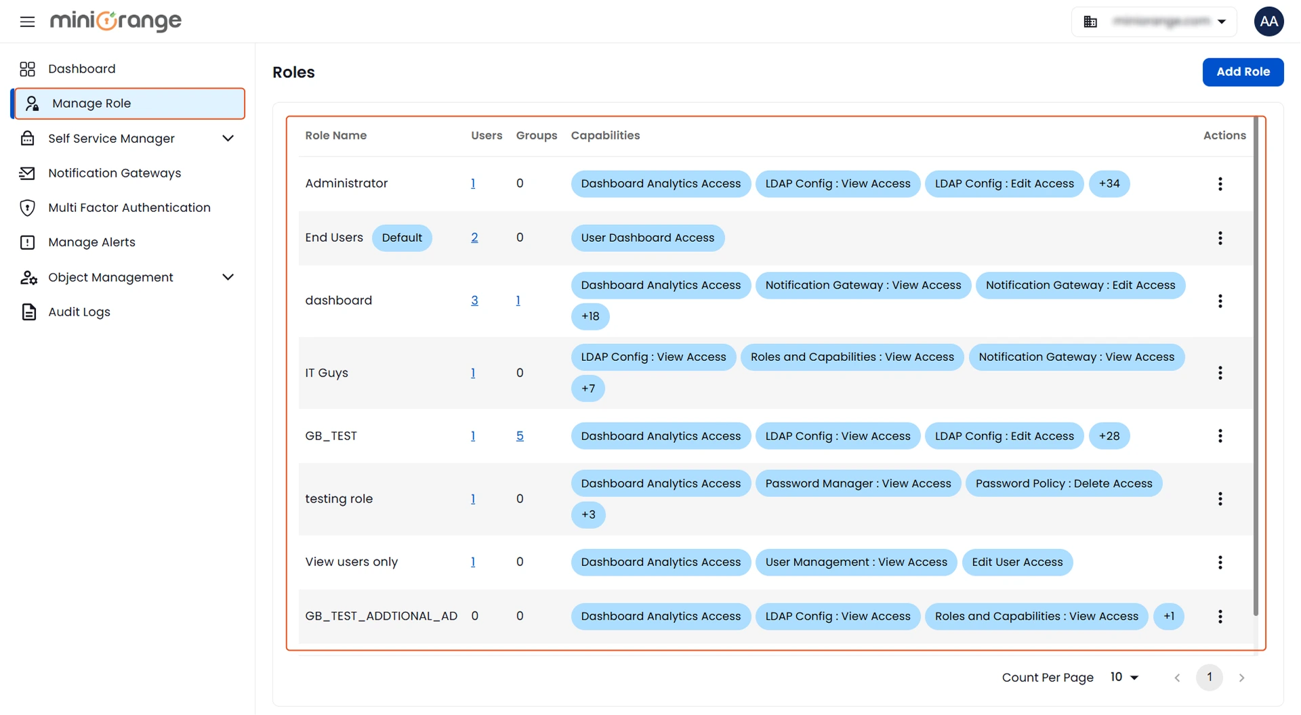1301x715 pixels.
Task: Click the miniOrange logo
Action: [x=115, y=21]
